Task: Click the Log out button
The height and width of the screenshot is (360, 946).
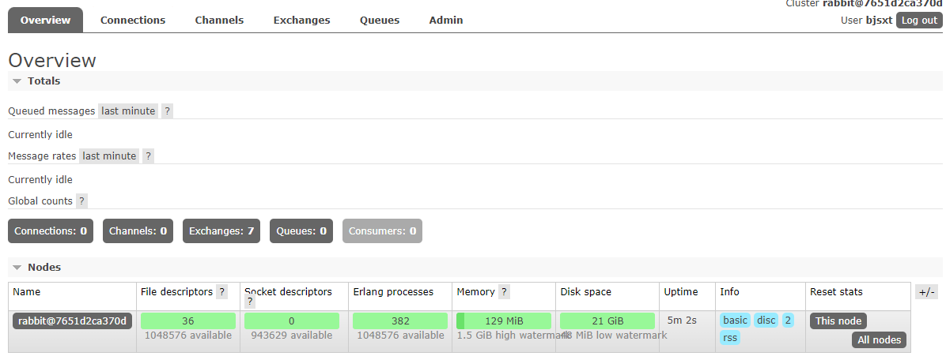Action: click(x=919, y=20)
